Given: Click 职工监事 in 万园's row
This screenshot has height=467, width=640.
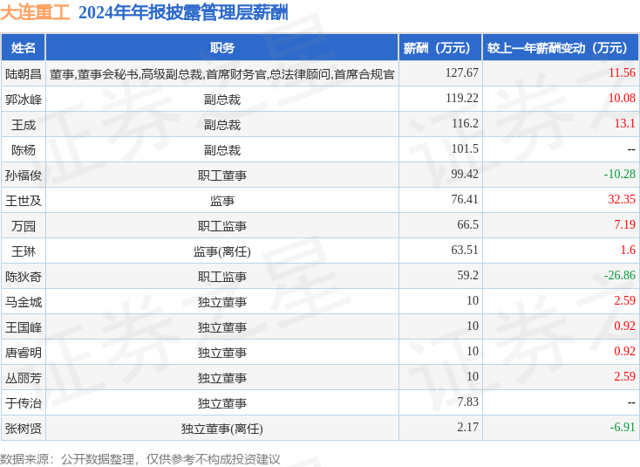Looking at the screenshot, I should tap(222, 226).
